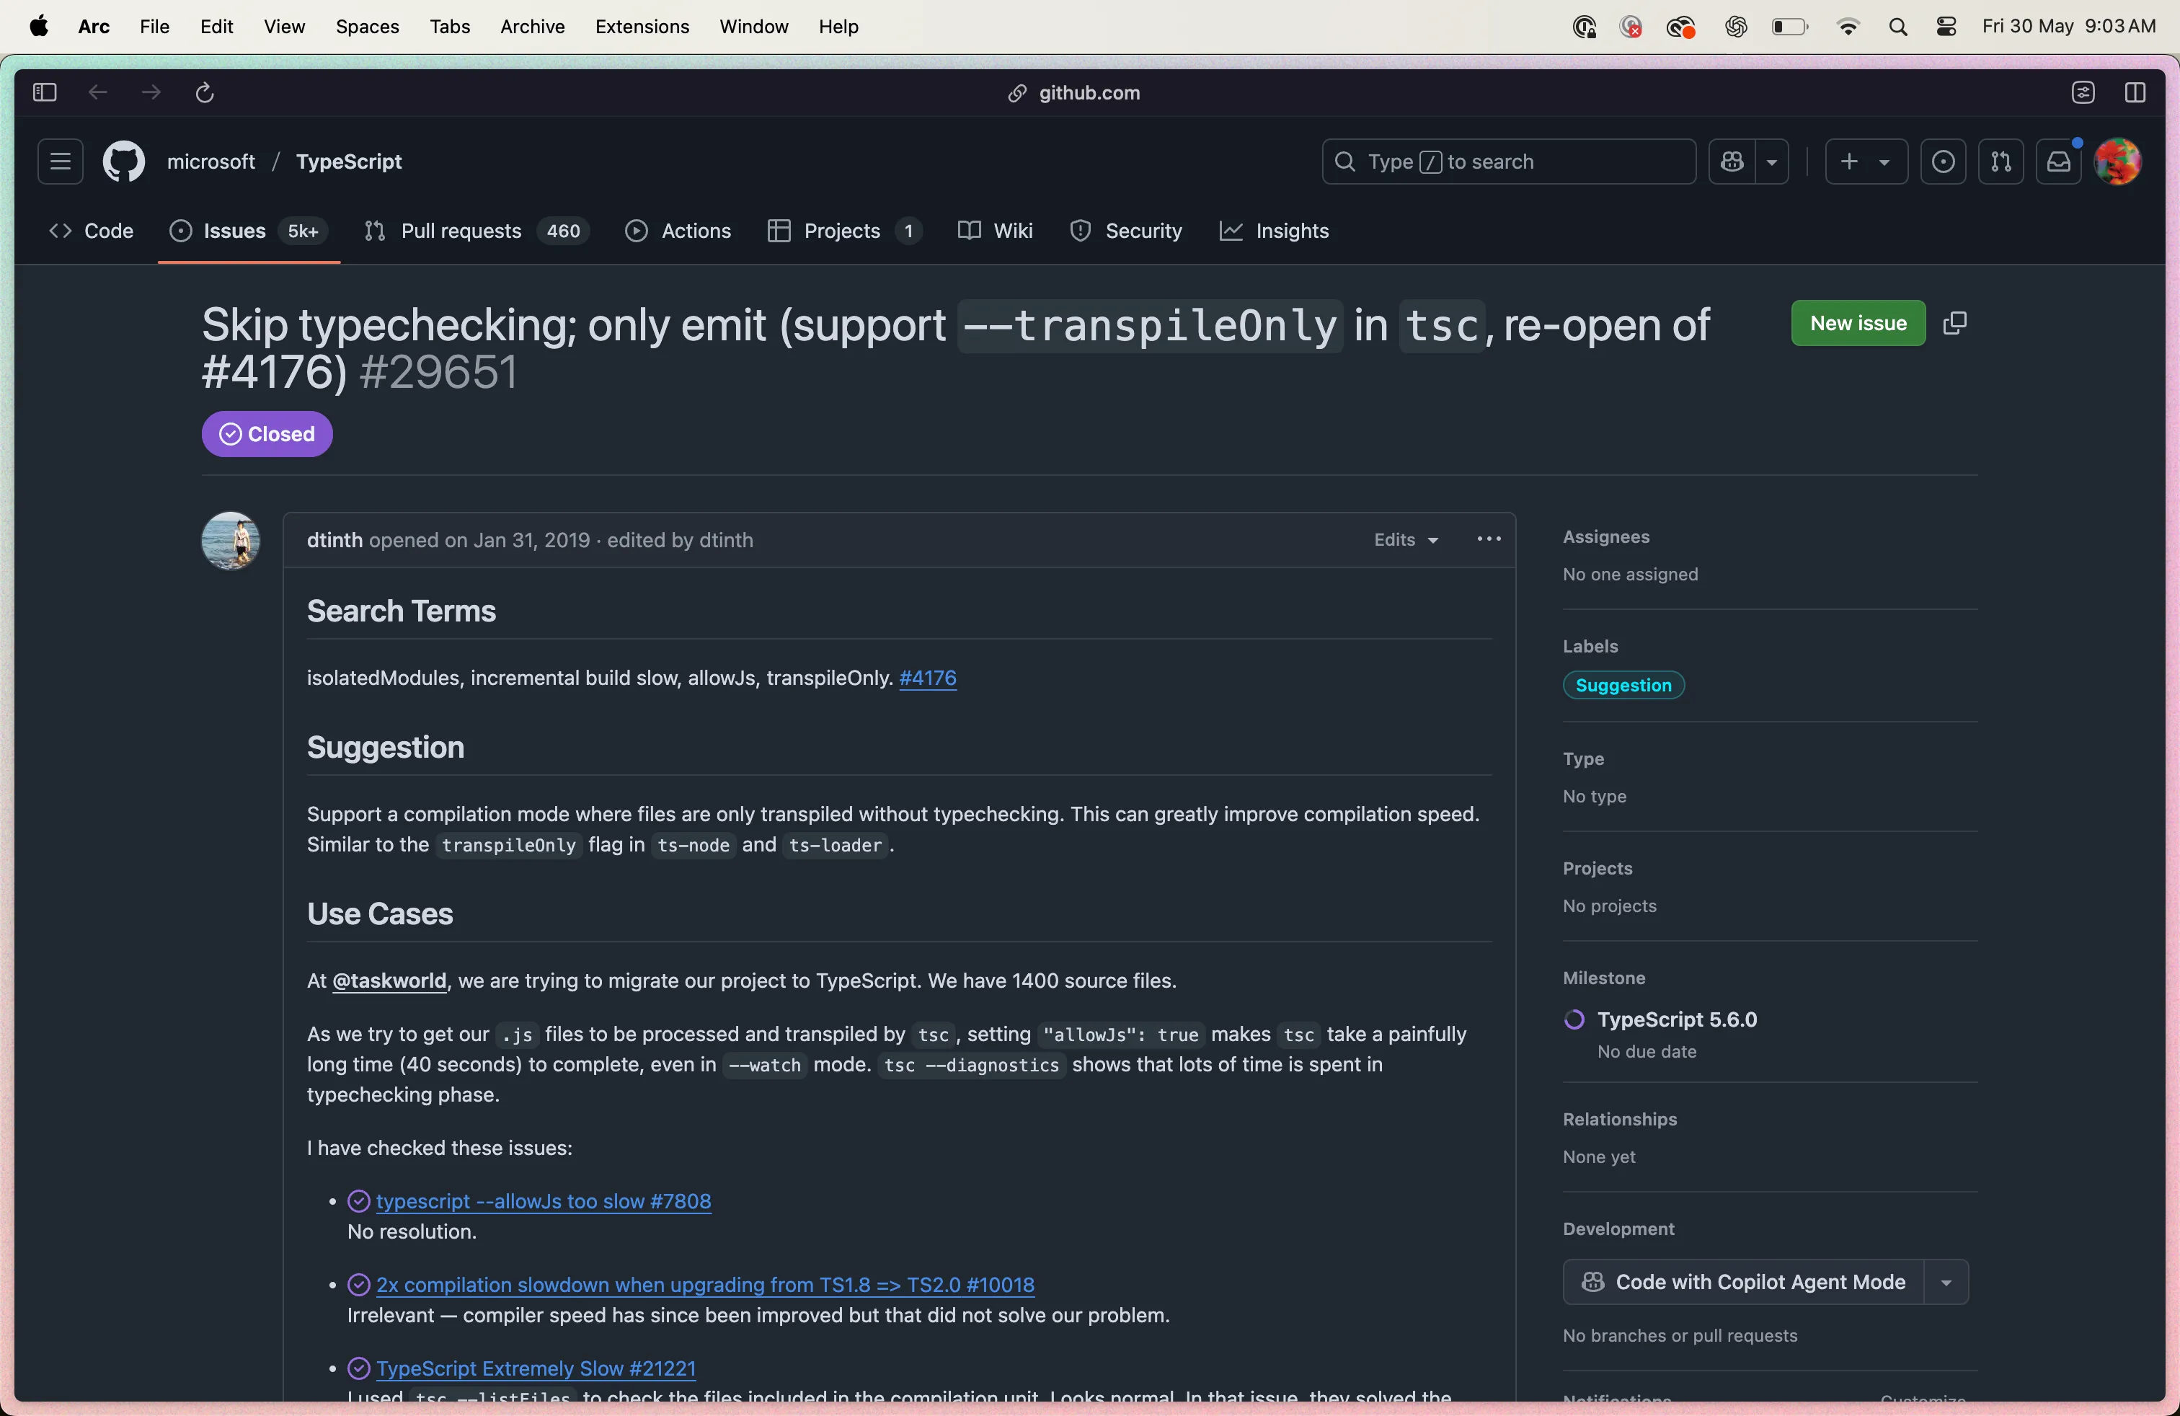Go to GitHub homepage via Octocat logo

tap(124, 161)
